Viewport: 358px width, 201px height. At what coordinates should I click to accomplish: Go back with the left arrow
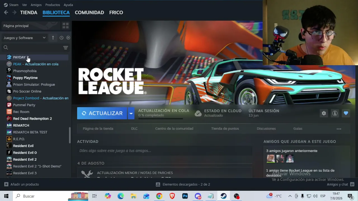[x=6, y=12]
